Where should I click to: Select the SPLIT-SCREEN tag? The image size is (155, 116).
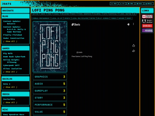103,18
